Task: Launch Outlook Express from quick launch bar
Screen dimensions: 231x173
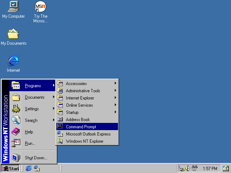Action: pyautogui.click(x=37, y=168)
